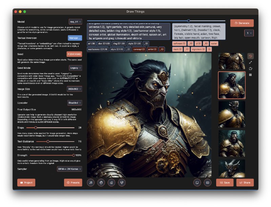Click the 'el 1.30' prompt chip
This screenshot has height=207, width=271.
coord(91,44)
